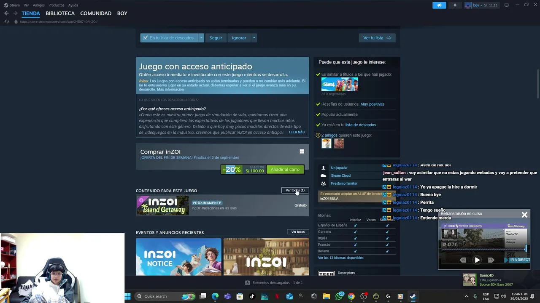The height and width of the screenshot is (303, 540).
Task: Open the Ver menu
Action: (x=26, y=5)
